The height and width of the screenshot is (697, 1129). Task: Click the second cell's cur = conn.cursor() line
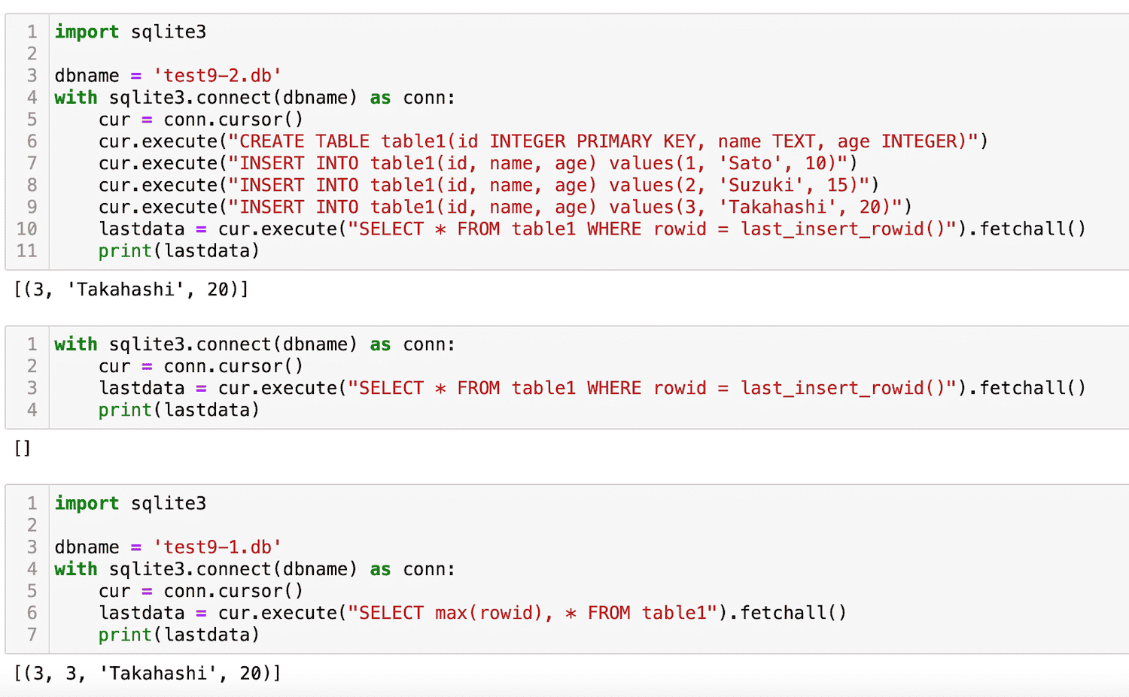[x=200, y=366]
